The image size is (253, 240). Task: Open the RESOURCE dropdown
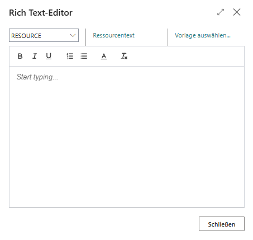point(44,35)
